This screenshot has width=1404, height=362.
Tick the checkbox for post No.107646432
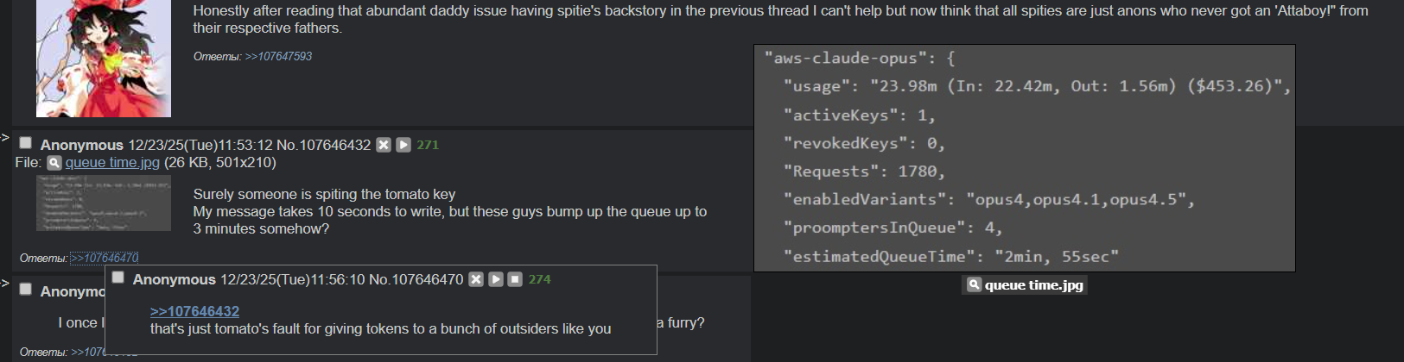coord(26,143)
